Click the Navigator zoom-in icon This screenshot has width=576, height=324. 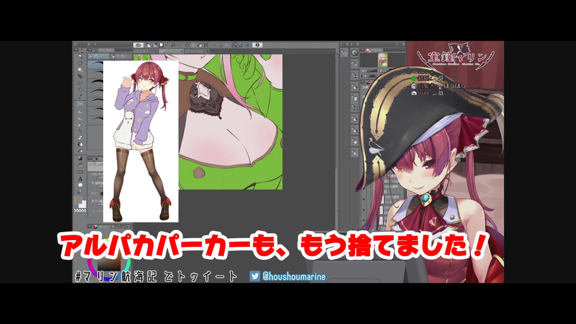point(386,71)
